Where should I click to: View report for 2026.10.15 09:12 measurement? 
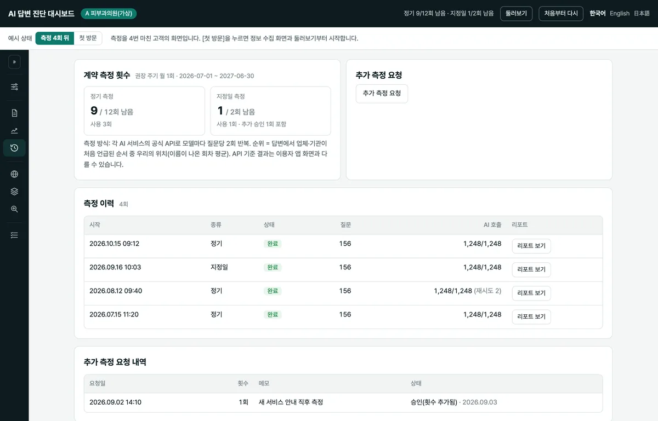[531, 246]
